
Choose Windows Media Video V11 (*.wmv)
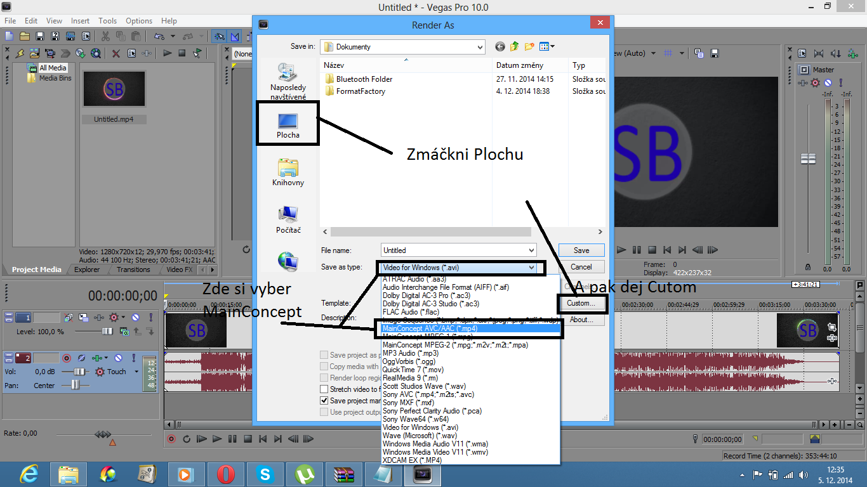click(471, 452)
